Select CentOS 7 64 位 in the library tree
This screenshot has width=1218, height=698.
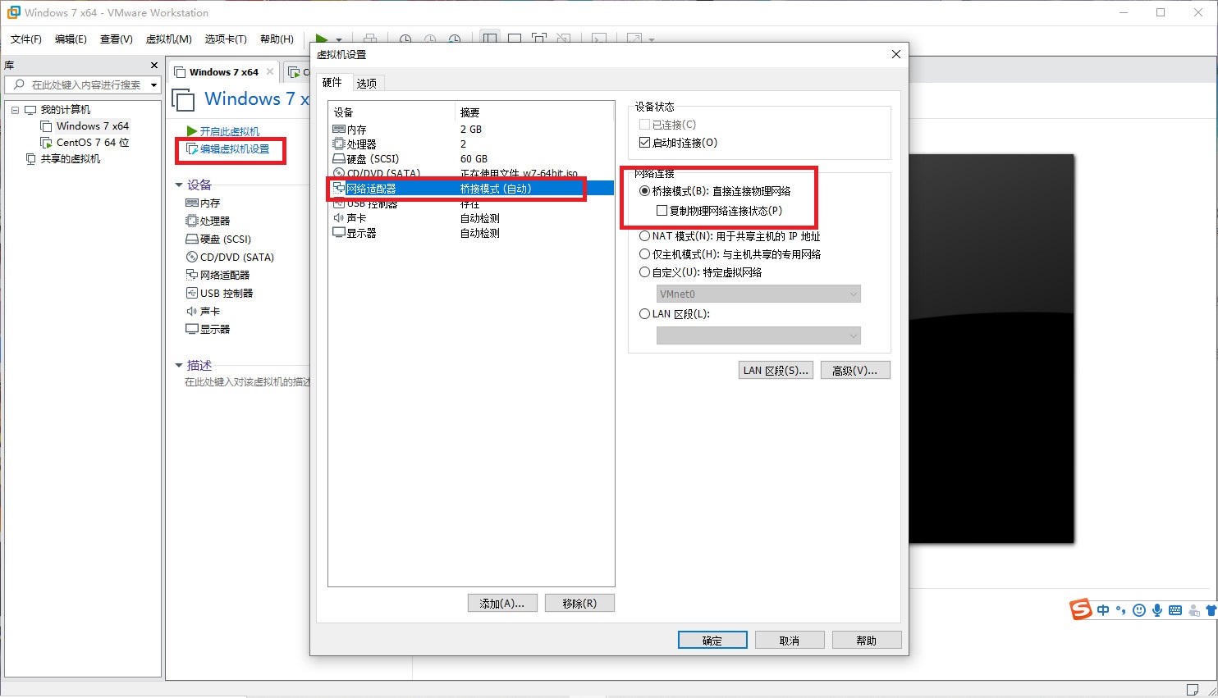pyautogui.click(x=92, y=143)
